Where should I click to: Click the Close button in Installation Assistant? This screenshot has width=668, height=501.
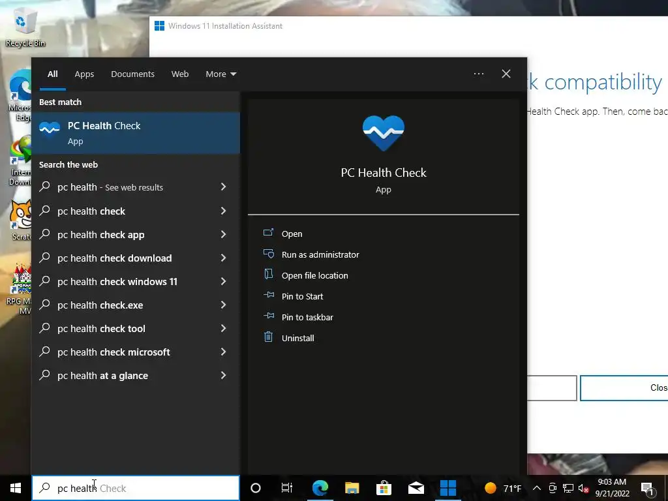tap(624, 387)
